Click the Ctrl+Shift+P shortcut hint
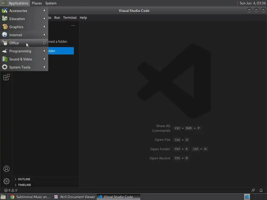 pyautogui.click(x=187, y=128)
